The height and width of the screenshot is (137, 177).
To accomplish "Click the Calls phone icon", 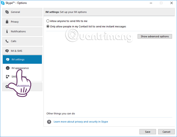I will pos(7,41).
